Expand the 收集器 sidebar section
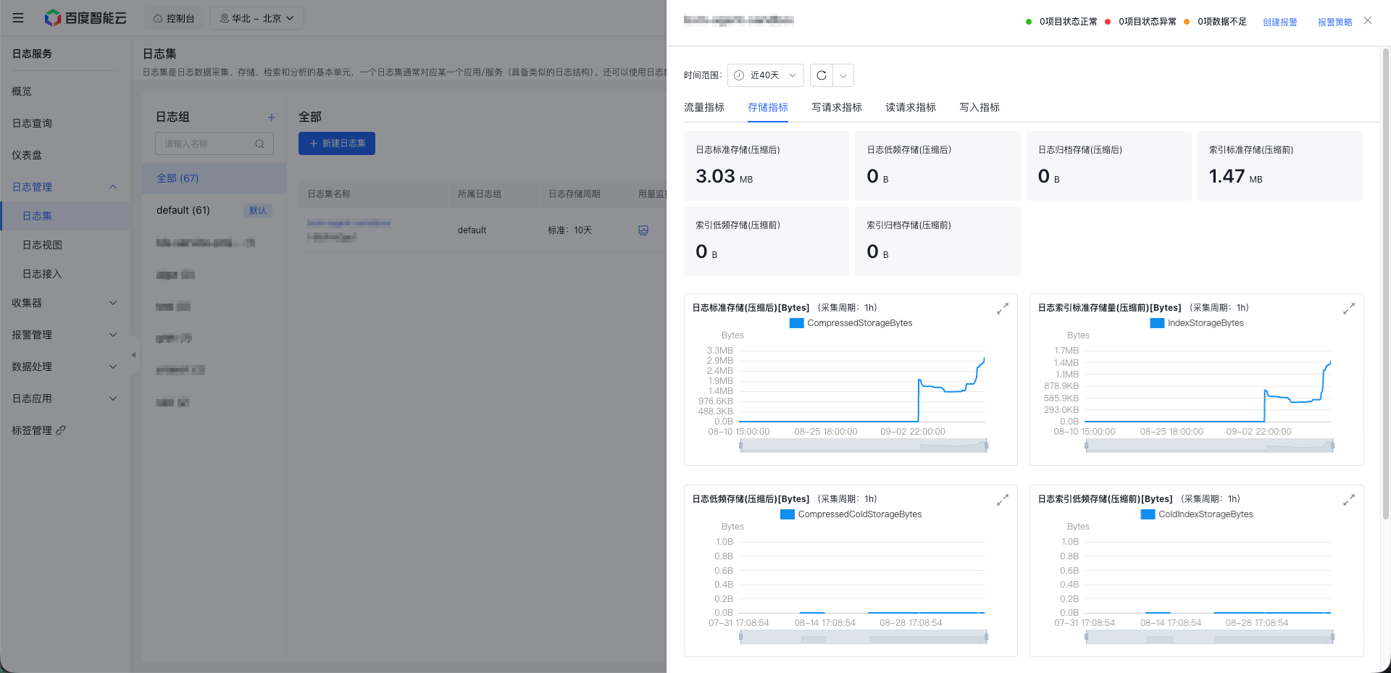 [64, 303]
